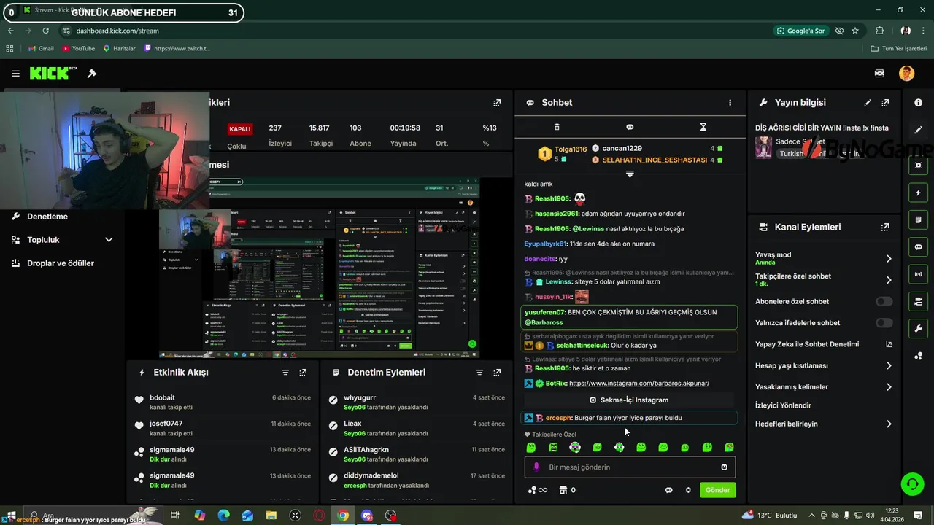Click the lightning bolt icon in right sidebar

pos(918,192)
